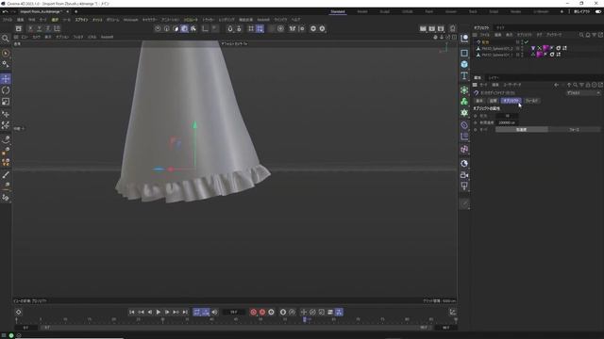This screenshot has height=339, width=604.
Task: Select the Field tab in Attribute Manager
Action: (531, 101)
